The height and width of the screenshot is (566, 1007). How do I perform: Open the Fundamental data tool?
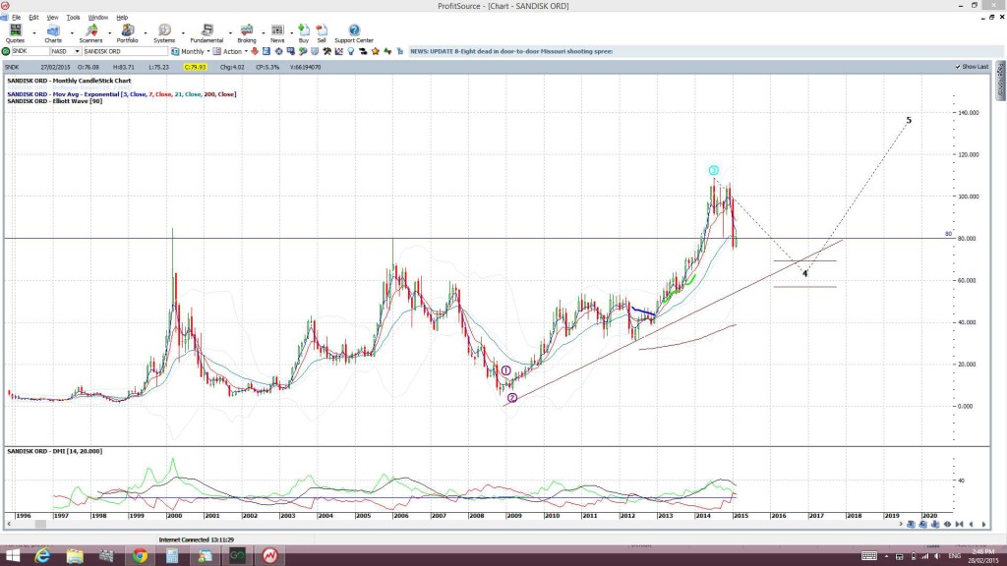coord(207,33)
